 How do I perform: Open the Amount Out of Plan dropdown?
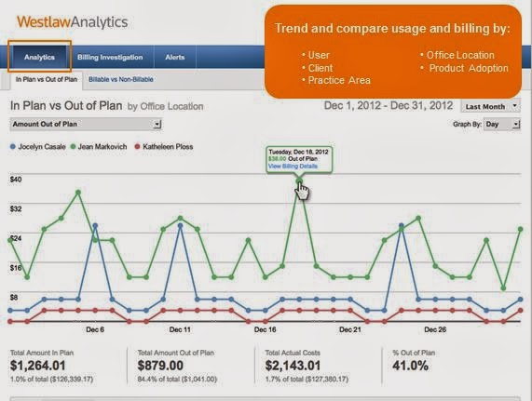point(86,124)
